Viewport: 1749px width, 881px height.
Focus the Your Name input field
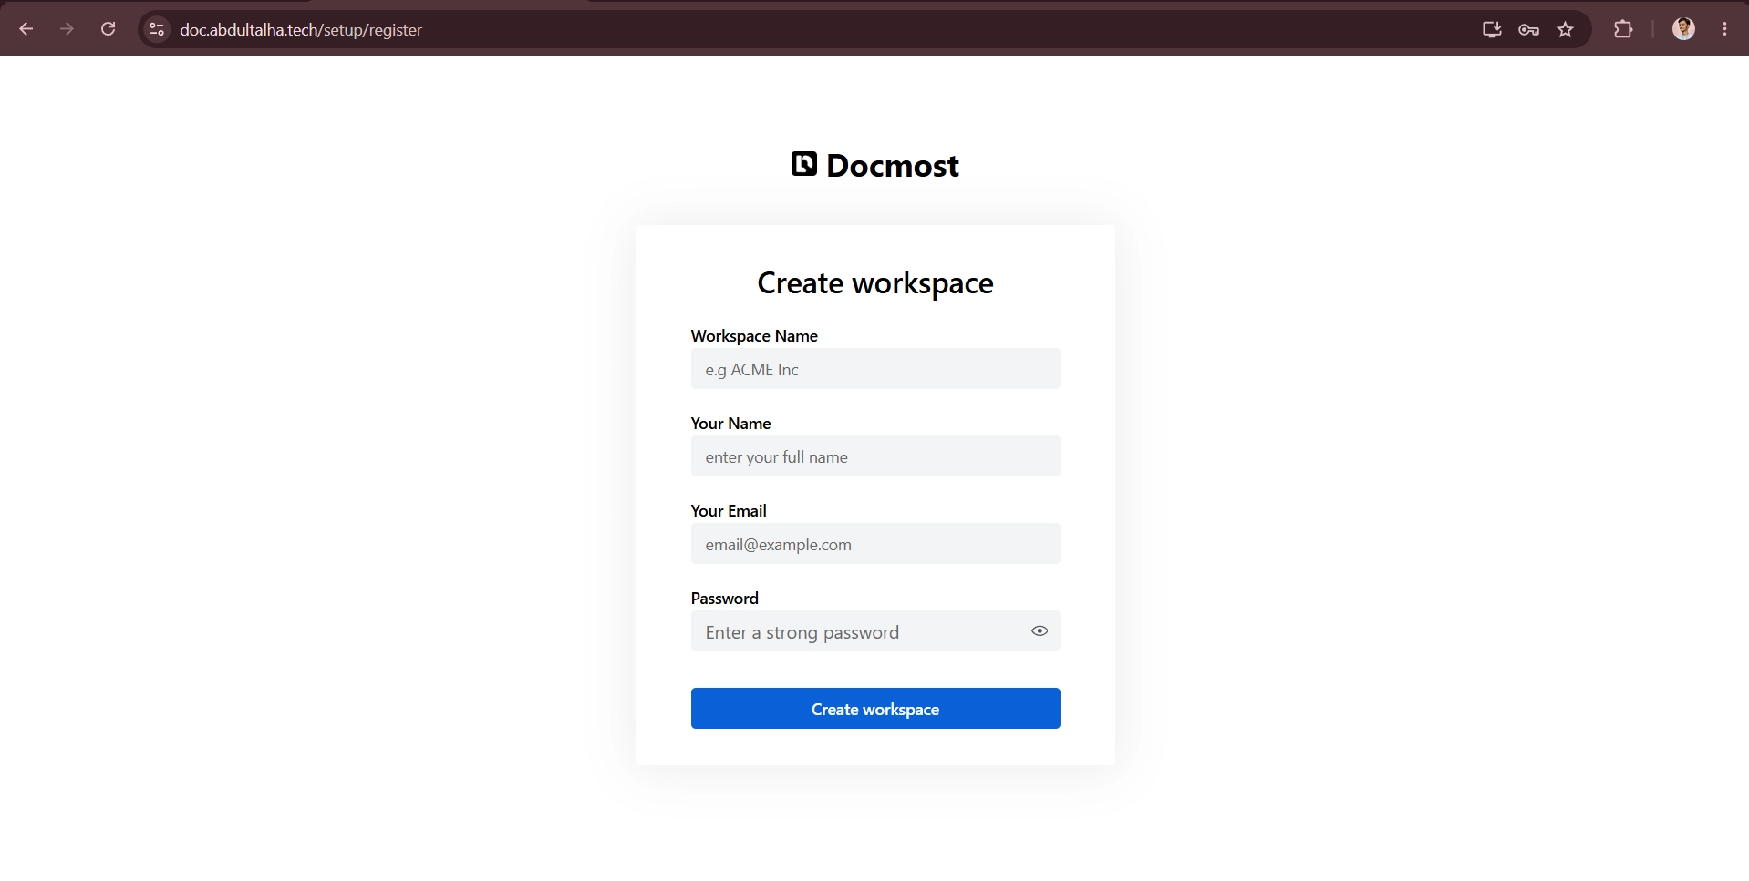[875, 456]
